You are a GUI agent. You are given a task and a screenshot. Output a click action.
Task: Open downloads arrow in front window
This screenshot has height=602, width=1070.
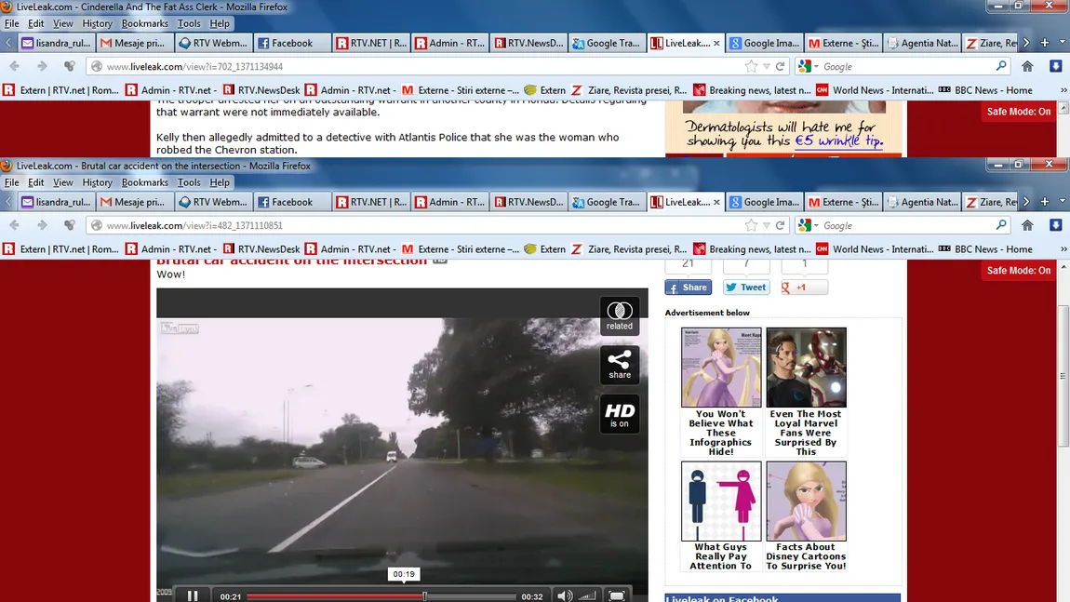[1056, 225]
